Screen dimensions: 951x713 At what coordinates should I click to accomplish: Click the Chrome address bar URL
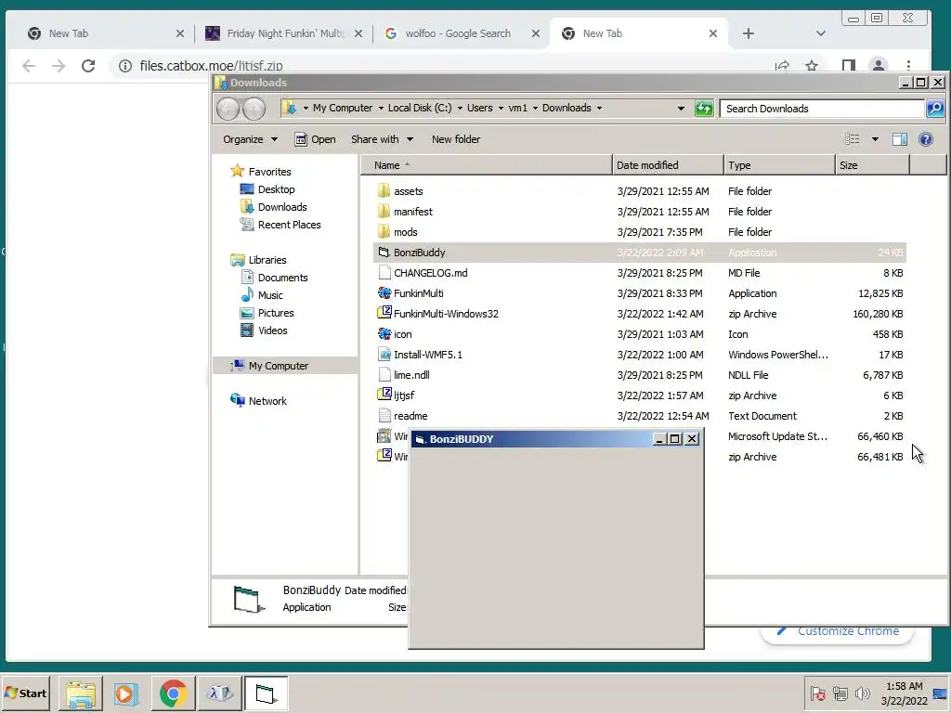211,66
